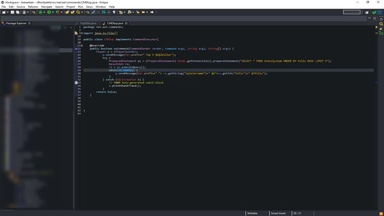Viewport: 384px width, 216px height.
Task: Click the Writable status bar entry
Action: (x=252, y=214)
